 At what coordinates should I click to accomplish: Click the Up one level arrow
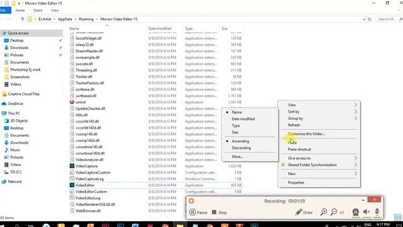23,19
